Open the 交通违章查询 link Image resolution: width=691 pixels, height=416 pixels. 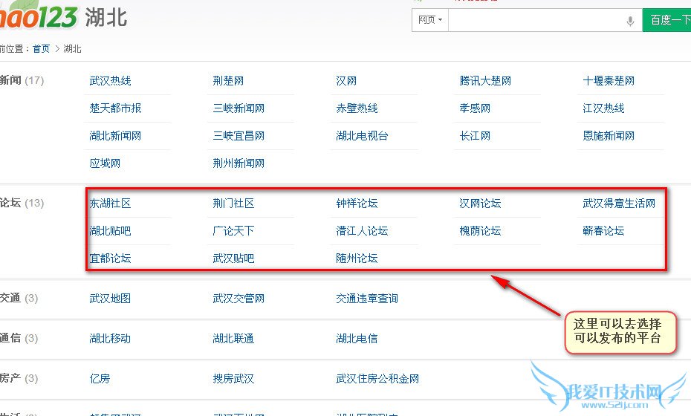[x=367, y=299]
